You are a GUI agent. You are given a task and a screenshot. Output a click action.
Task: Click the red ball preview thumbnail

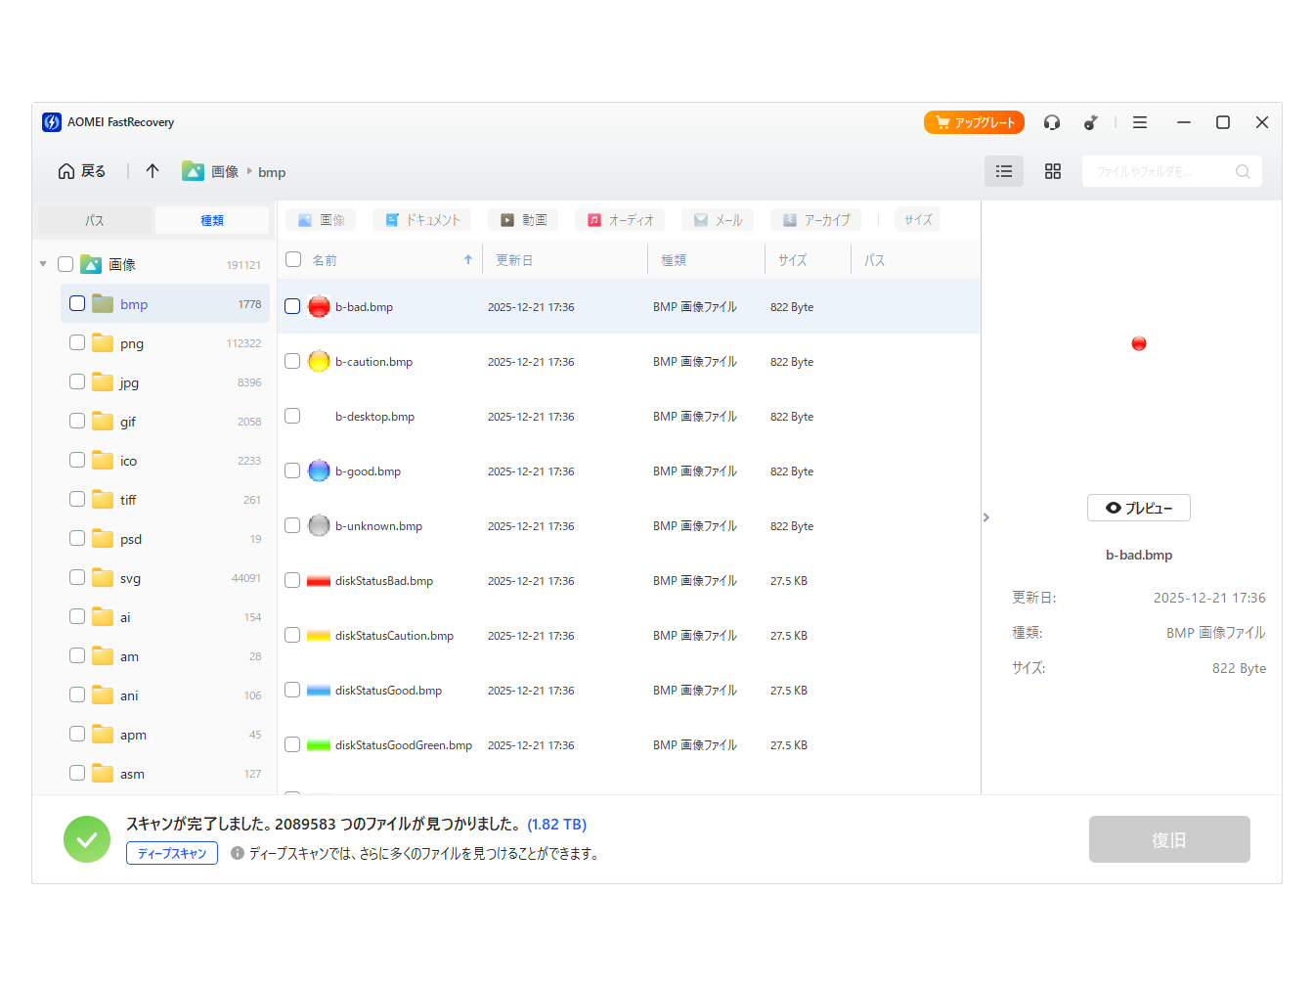tap(1139, 343)
